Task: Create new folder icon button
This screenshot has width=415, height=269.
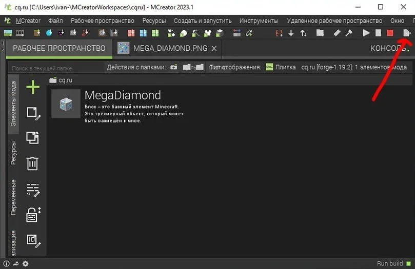Action: coord(173,67)
